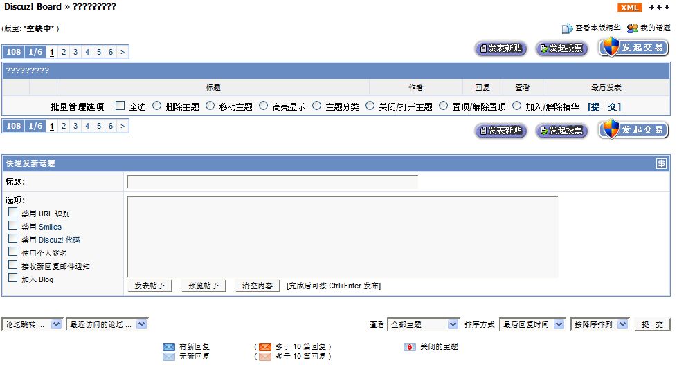Collapse the 快速发新话题 panel icon
The image size is (677, 365).
click(661, 163)
